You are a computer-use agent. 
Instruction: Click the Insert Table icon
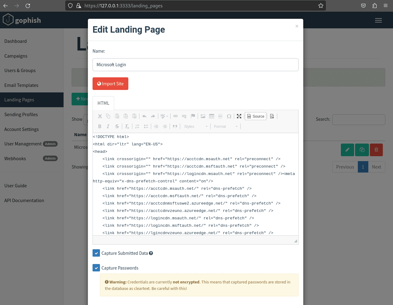tap(212, 116)
